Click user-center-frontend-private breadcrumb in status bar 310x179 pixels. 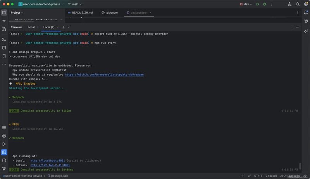click(22, 176)
